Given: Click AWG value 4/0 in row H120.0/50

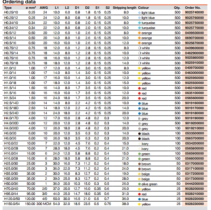Looking at the screenshot, I should tap(45, 199).
